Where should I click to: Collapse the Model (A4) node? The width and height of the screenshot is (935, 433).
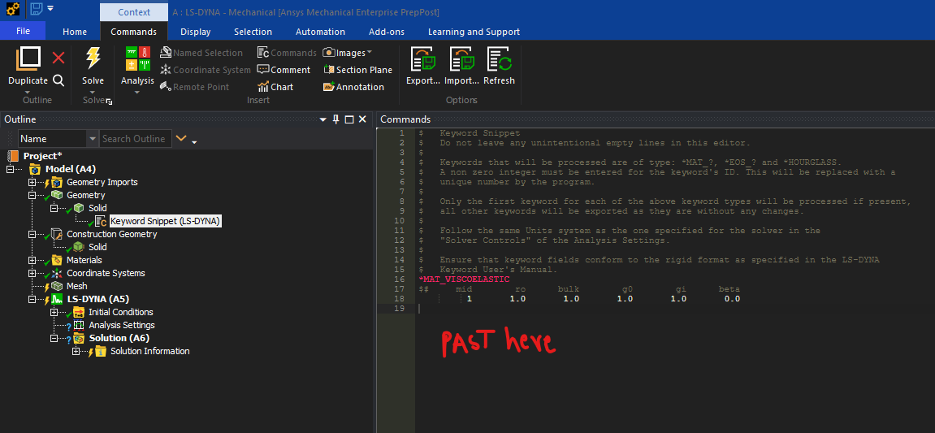point(10,170)
